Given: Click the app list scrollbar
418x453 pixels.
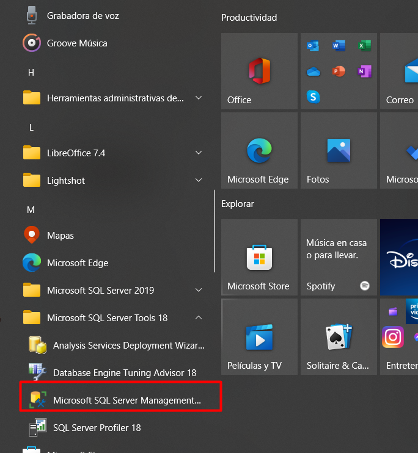Looking at the screenshot, I should (214, 231).
